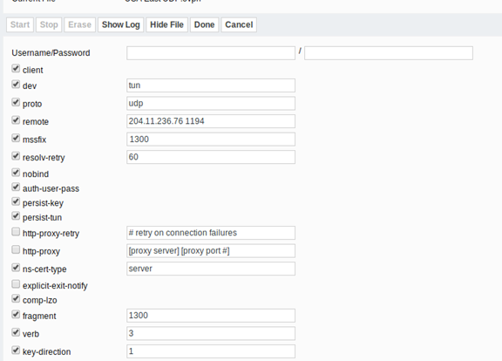This screenshot has width=502, height=361.
Task: Focus the Username input field
Action: [x=211, y=53]
